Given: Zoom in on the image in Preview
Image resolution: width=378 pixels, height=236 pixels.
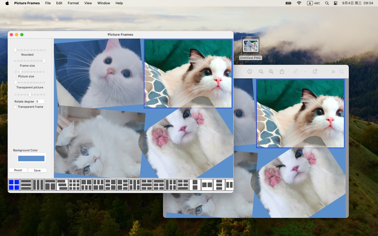Looking at the screenshot, I should pos(271,72).
